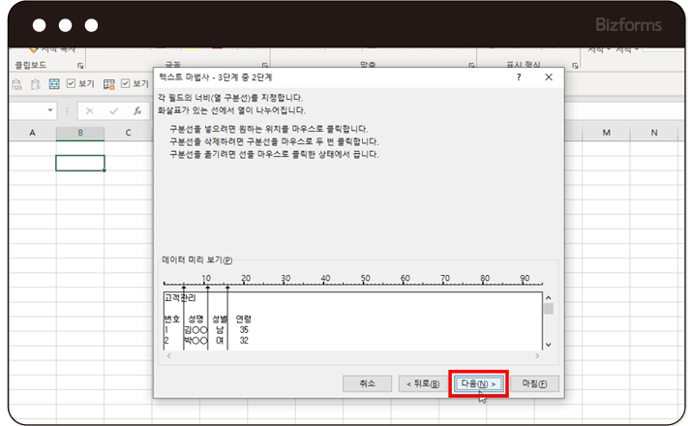Select column header B in the spreadsheet
This screenshot has width=692, height=426.
click(x=80, y=133)
